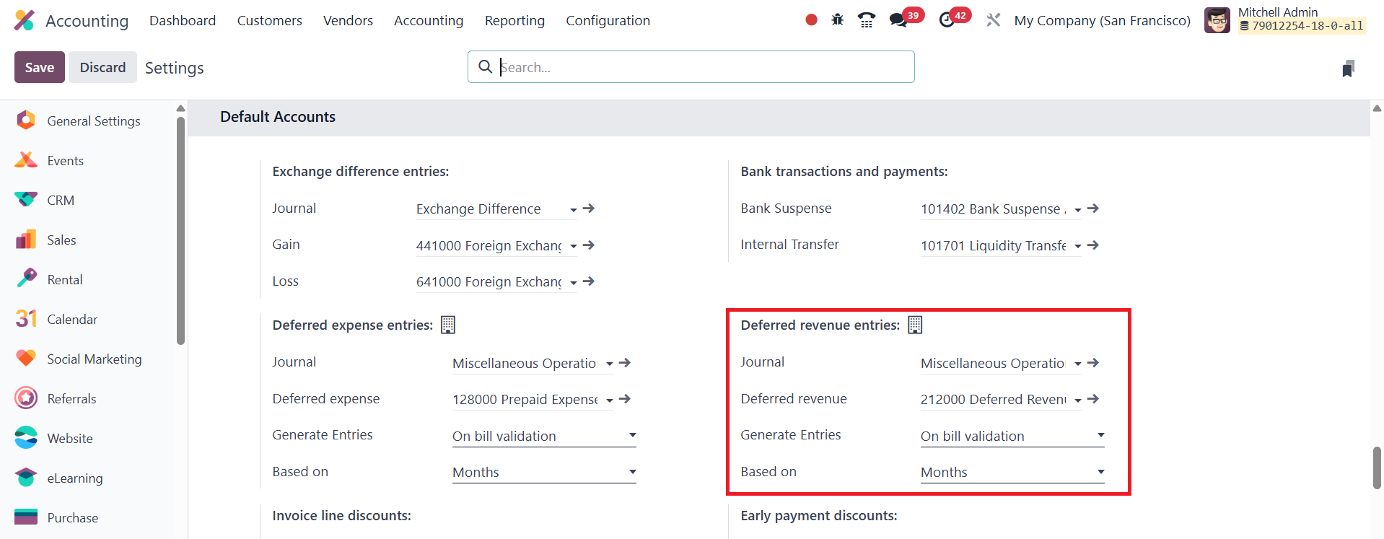Open the Configuration menu

pos(608,20)
